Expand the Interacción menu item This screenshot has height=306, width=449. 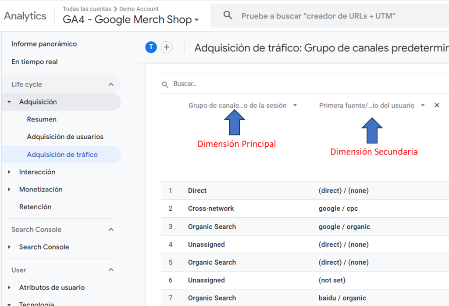pos(37,172)
